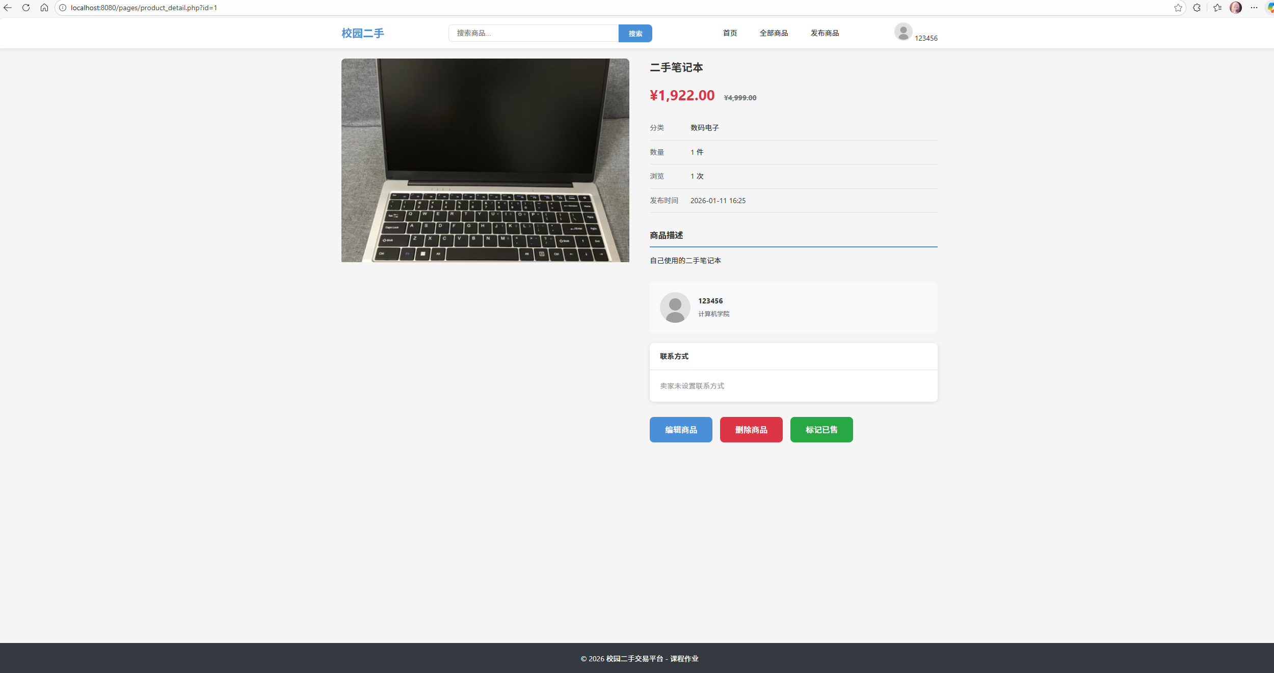1274x673 pixels.
Task: Open the 首页 navigation link
Action: [x=729, y=33]
